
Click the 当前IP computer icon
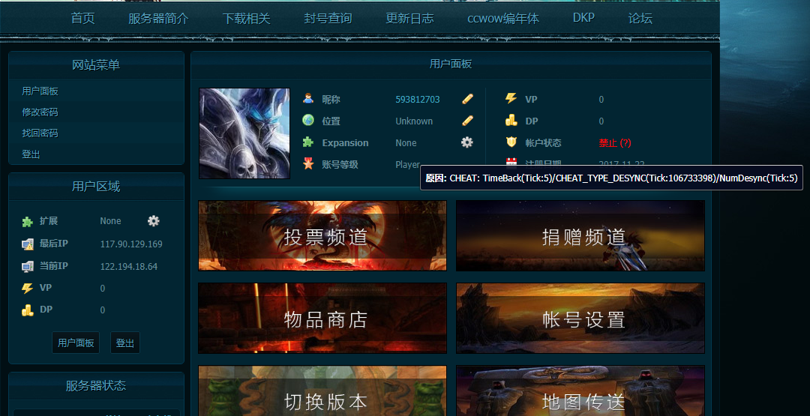click(x=28, y=266)
